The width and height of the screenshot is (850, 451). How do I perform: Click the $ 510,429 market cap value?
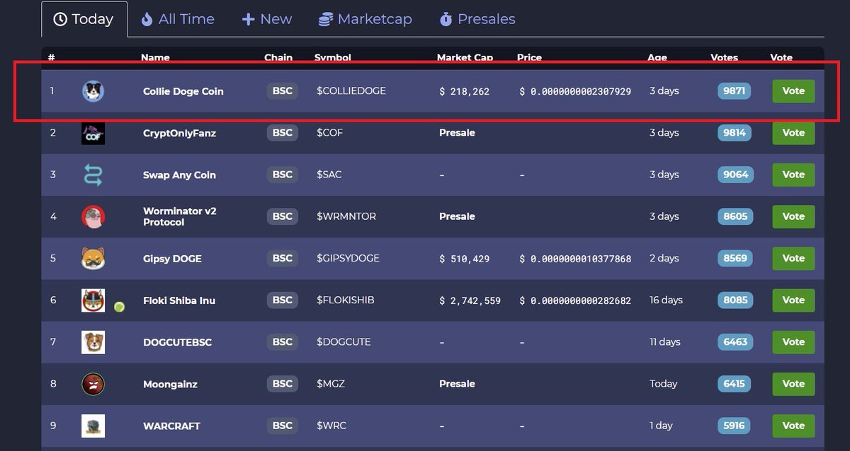465,259
